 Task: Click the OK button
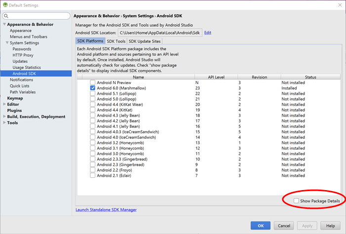click(260, 226)
